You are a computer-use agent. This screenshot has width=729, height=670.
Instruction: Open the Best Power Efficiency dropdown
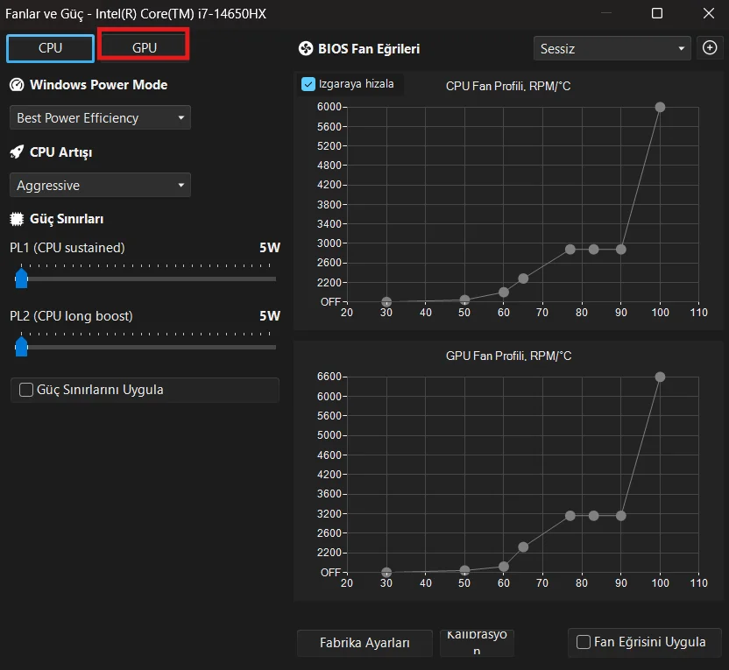[100, 117]
